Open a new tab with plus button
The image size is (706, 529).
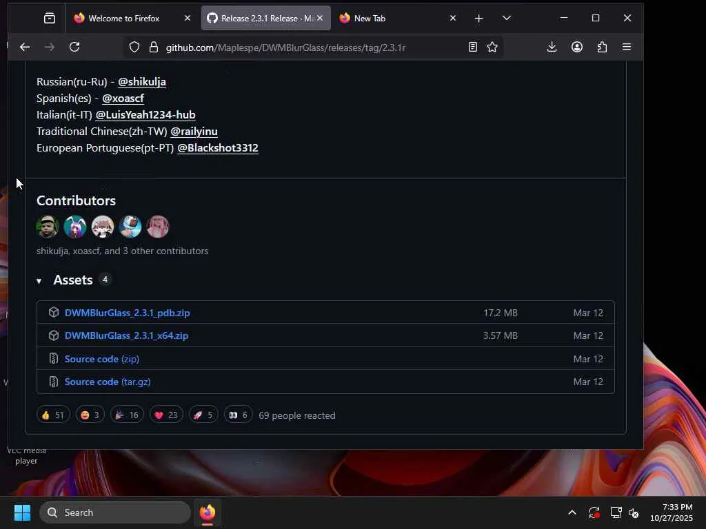[x=478, y=19]
